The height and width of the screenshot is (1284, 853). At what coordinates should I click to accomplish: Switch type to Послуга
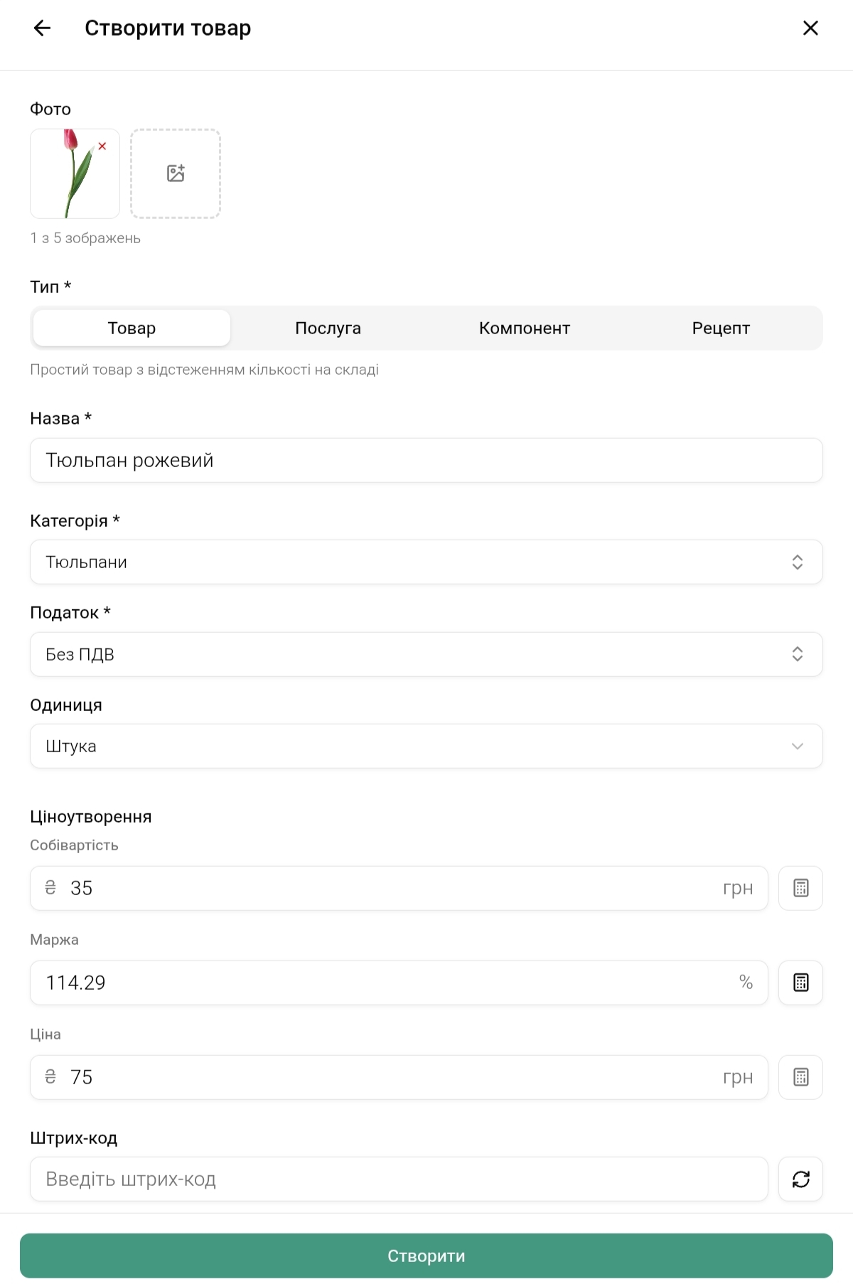tap(328, 328)
